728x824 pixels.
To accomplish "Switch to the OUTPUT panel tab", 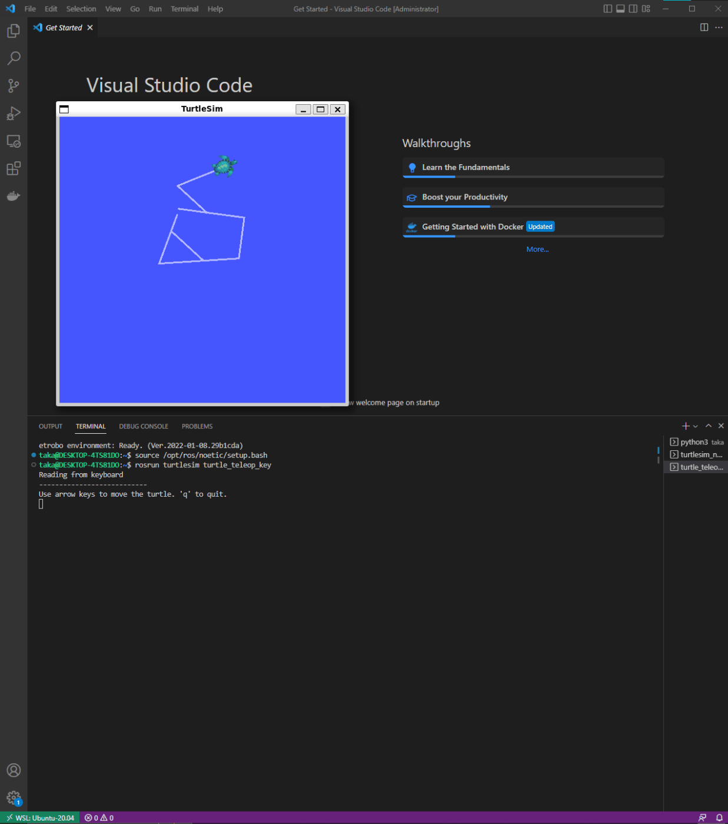I will (x=51, y=426).
